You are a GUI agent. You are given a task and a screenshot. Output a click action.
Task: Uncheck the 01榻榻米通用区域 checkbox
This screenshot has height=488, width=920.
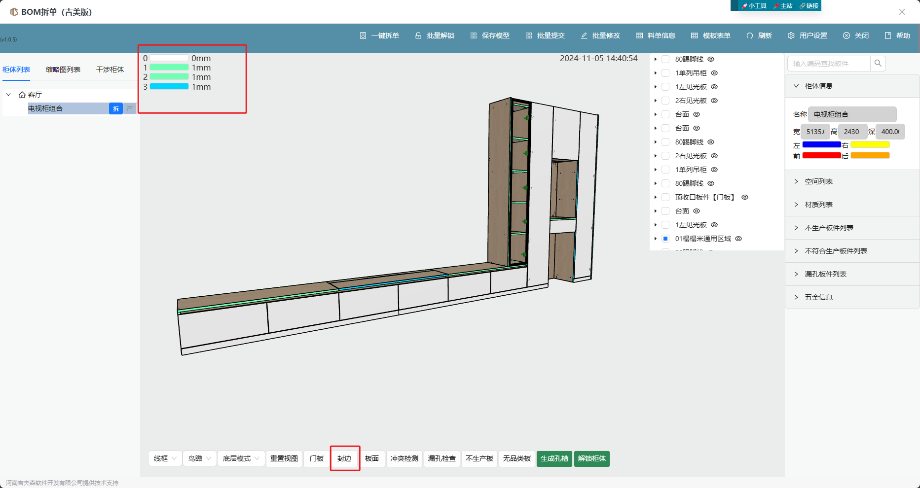coord(665,239)
